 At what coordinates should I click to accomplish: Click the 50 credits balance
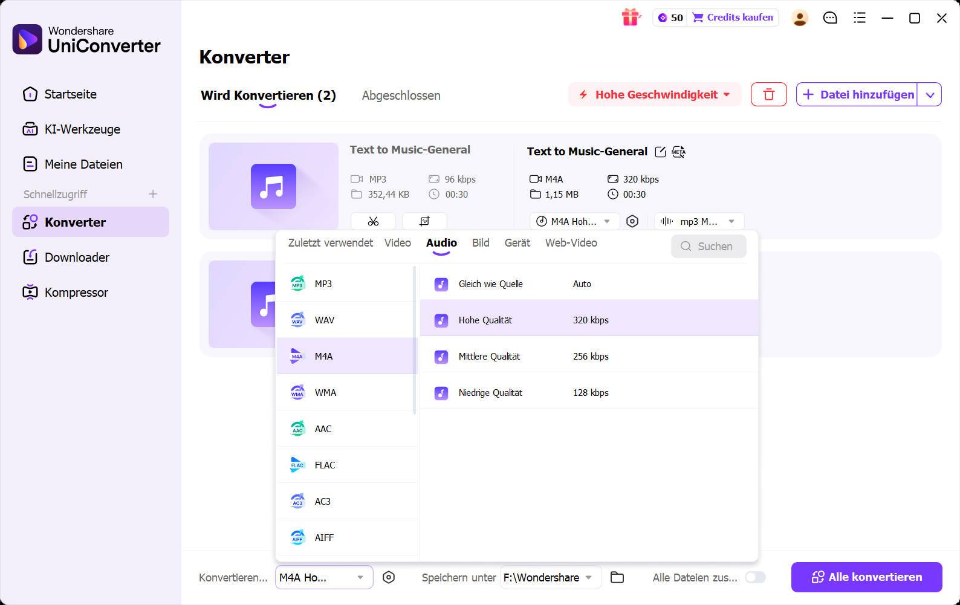point(671,18)
